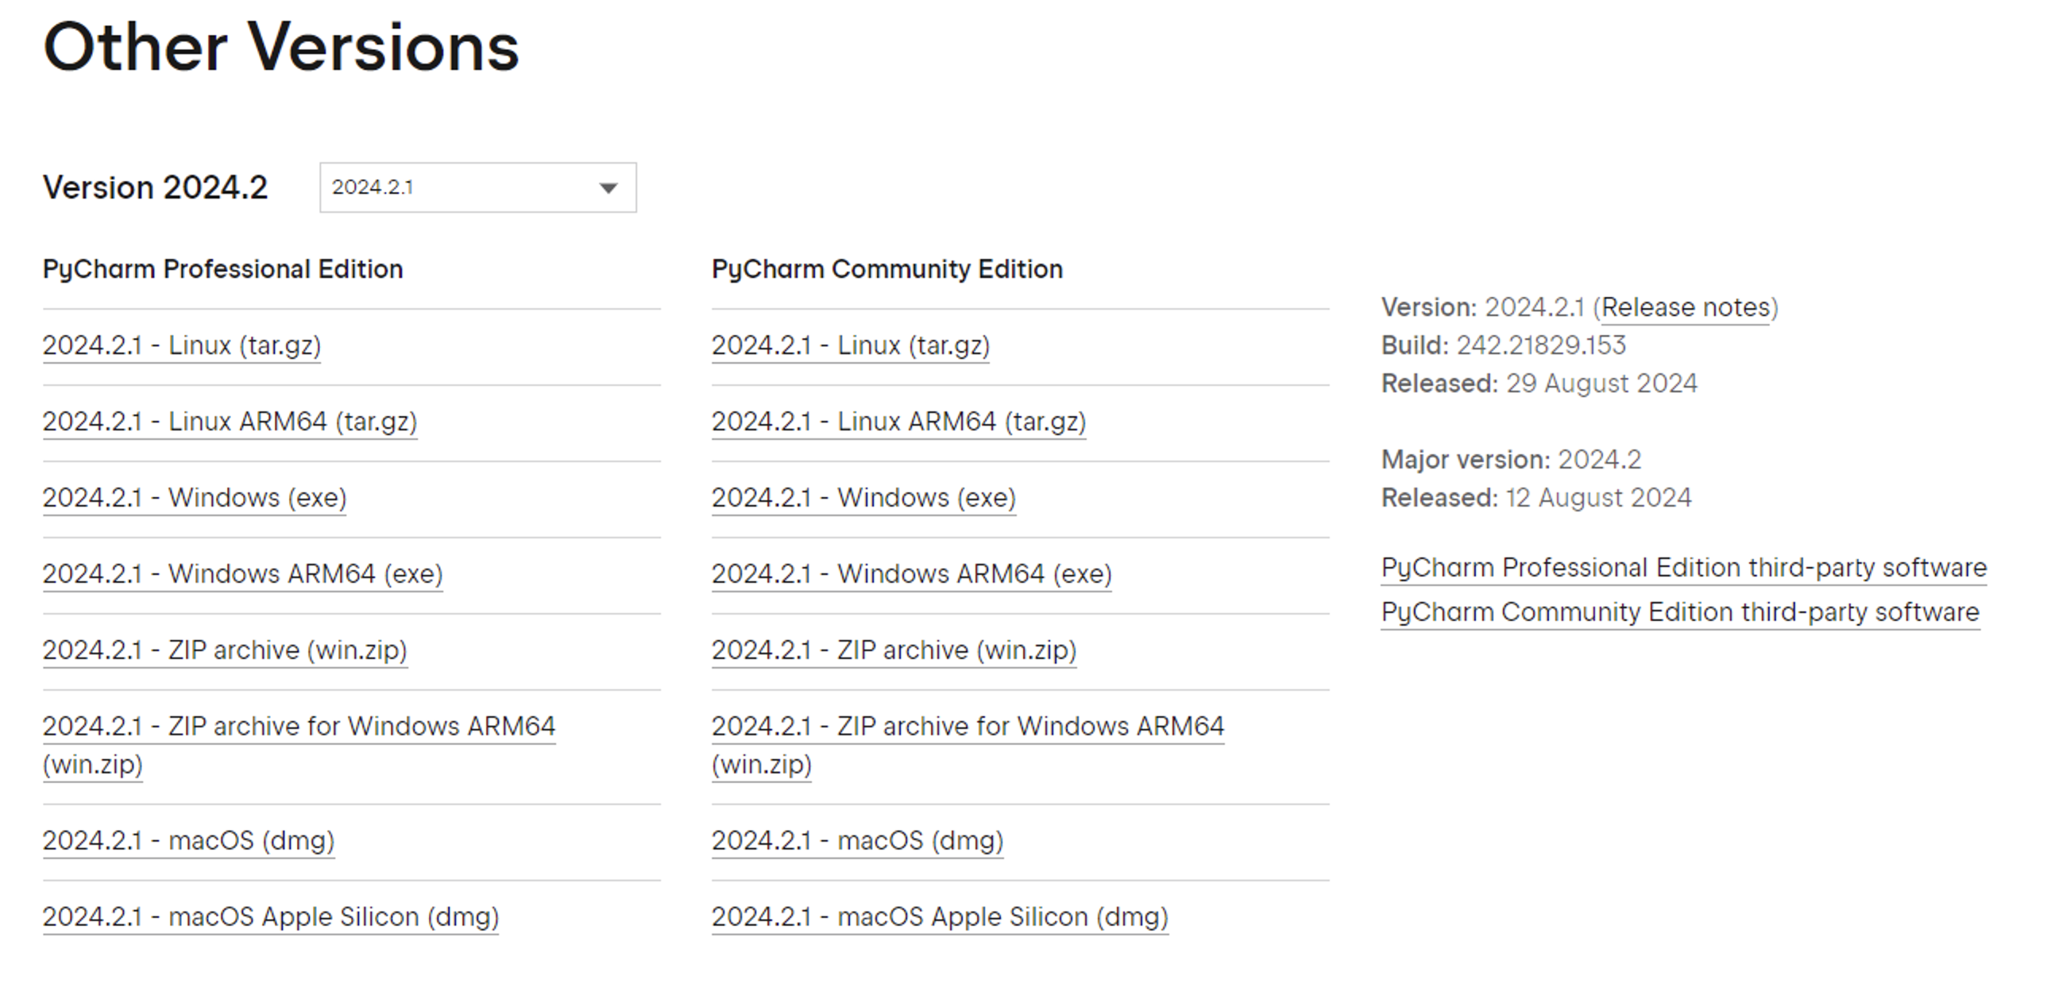Download Professional macOS Apple Silicon (dmg)
This screenshot has width=2051, height=991.
tap(271, 917)
